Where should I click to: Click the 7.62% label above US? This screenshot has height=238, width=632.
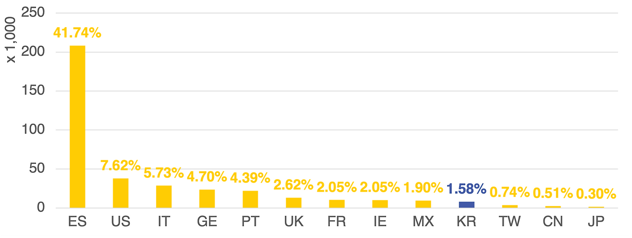coord(120,165)
